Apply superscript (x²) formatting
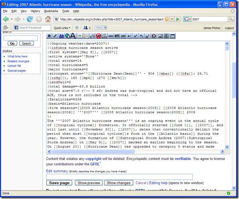Screen dimensions: 239x199 (135, 36)
